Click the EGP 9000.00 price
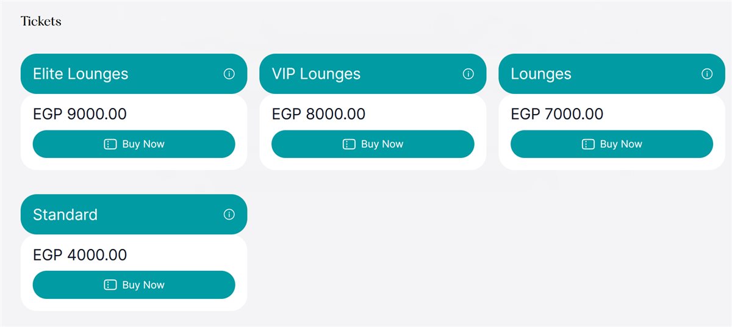The image size is (732, 327). [x=80, y=114]
